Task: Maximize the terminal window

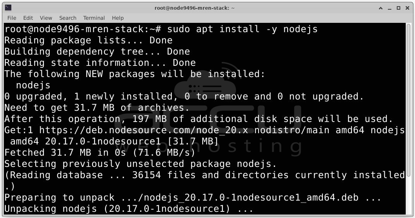Action: (x=398, y=8)
